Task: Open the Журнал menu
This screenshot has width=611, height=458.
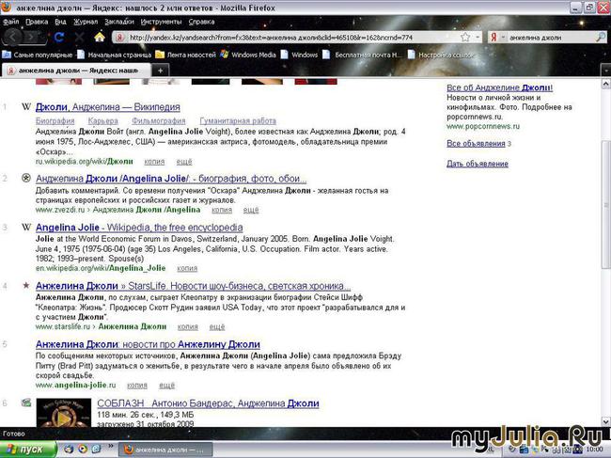Action: [86, 22]
